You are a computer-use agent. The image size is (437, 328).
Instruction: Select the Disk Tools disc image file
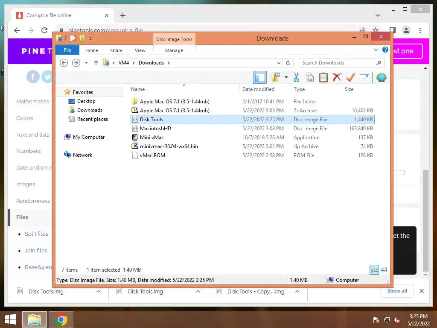tap(252, 120)
